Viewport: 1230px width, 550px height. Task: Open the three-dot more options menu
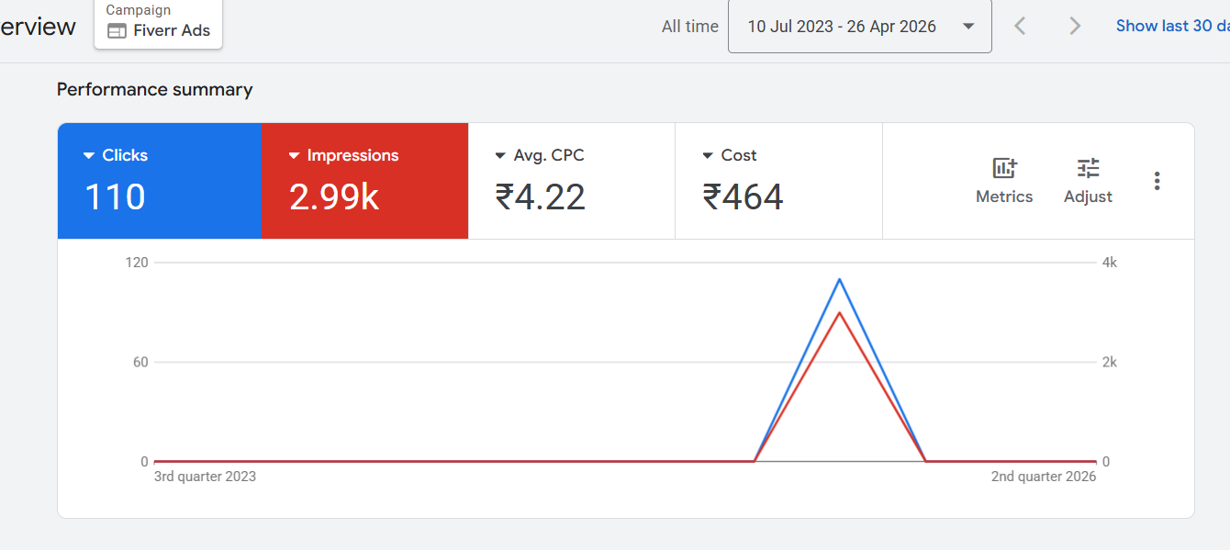1157,181
